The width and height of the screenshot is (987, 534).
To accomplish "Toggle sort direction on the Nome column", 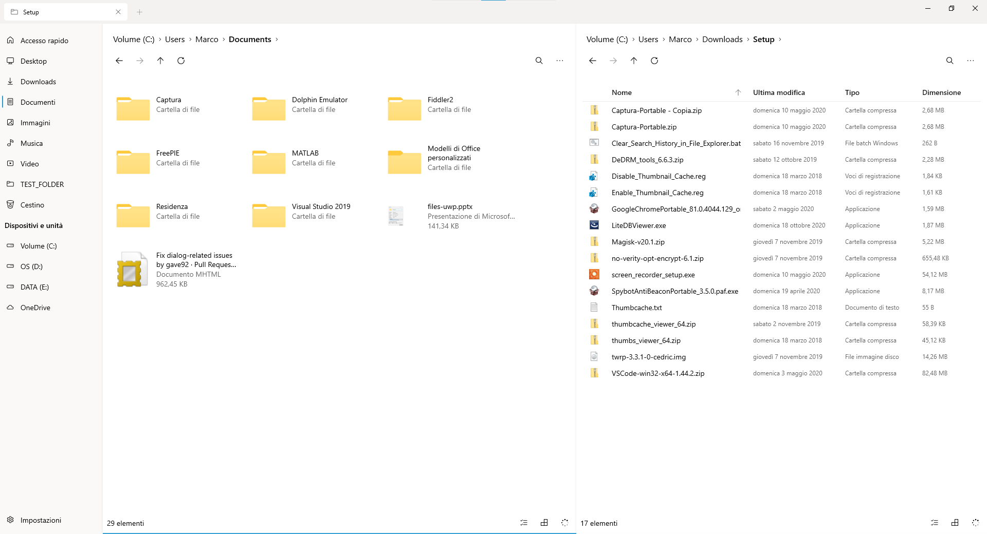I will [738, 92].
